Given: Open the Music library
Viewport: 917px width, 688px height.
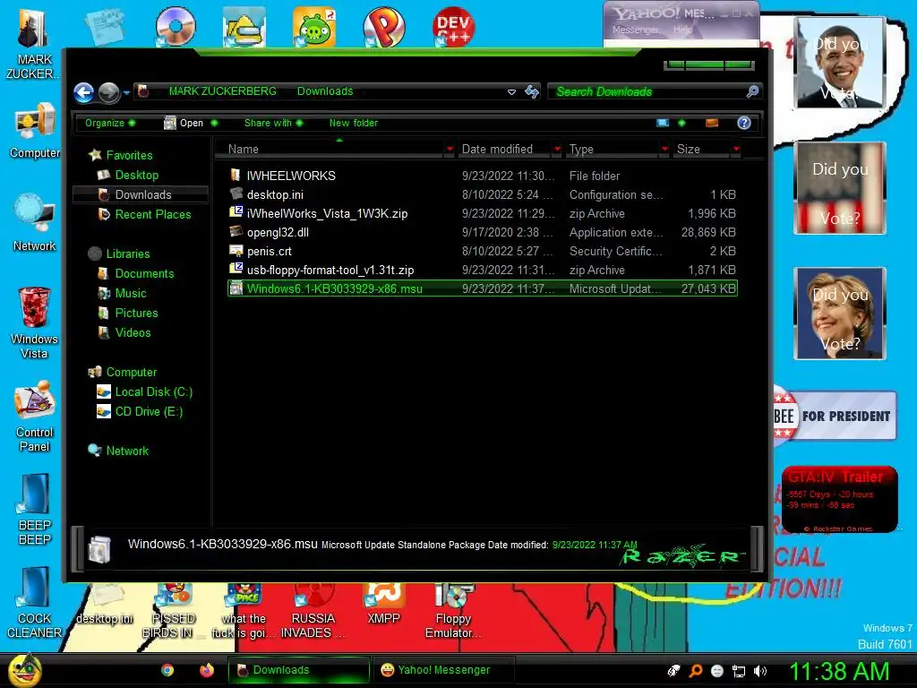Looking at the screenshot, I should [123, 293].
